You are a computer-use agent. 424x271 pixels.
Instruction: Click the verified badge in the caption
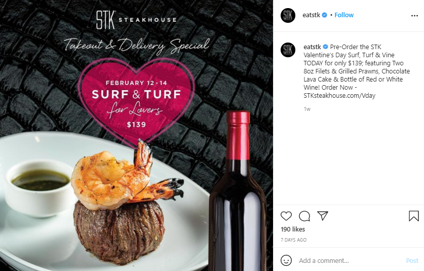pos(326,47)
